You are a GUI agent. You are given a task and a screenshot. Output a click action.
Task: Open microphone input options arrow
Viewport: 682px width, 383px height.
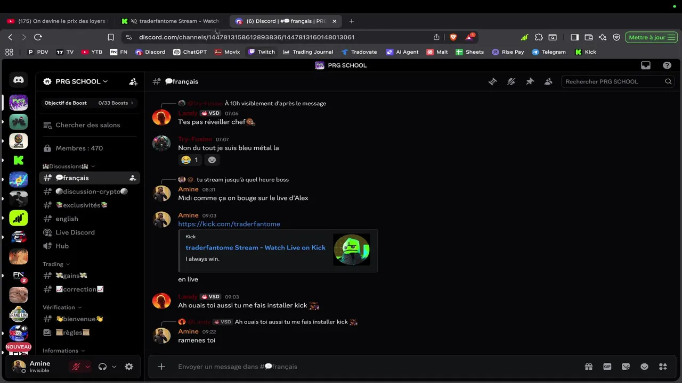point(88,367)
